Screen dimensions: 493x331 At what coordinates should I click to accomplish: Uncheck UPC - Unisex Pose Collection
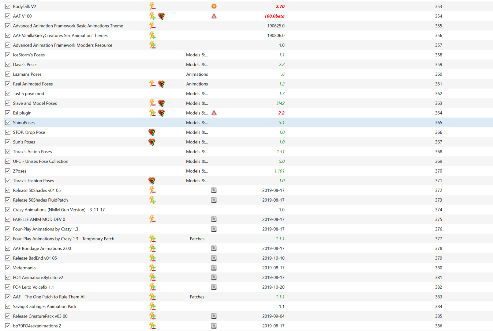[x=8, y=161]
